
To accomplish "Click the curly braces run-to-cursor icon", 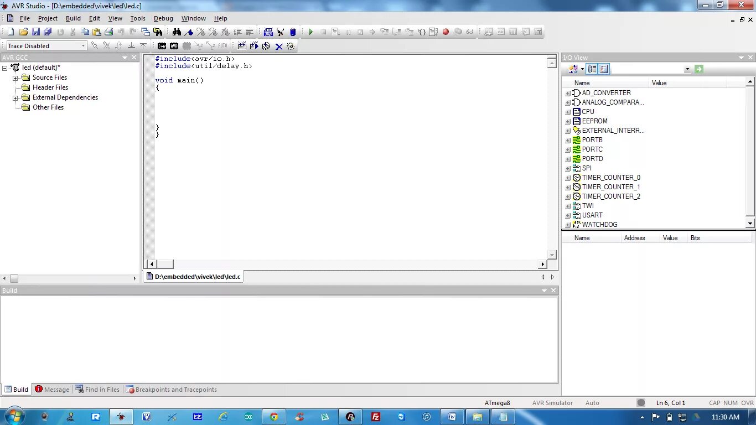I will [x=422, y=32].
